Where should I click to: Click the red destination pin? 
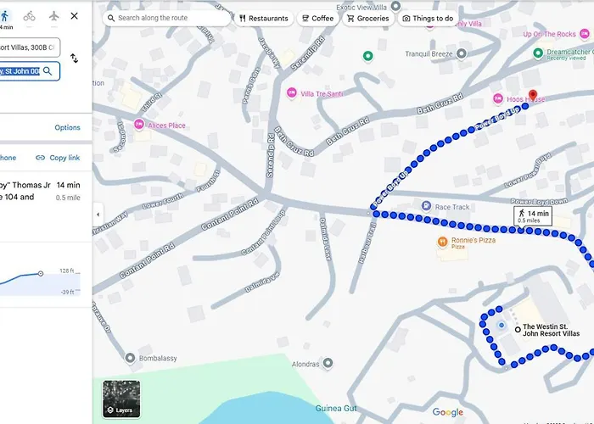point(533,95)
